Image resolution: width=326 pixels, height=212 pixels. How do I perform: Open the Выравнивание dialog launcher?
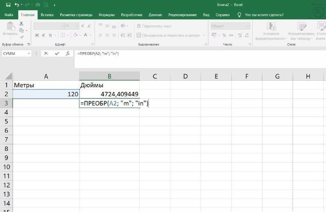click(206, 44)
